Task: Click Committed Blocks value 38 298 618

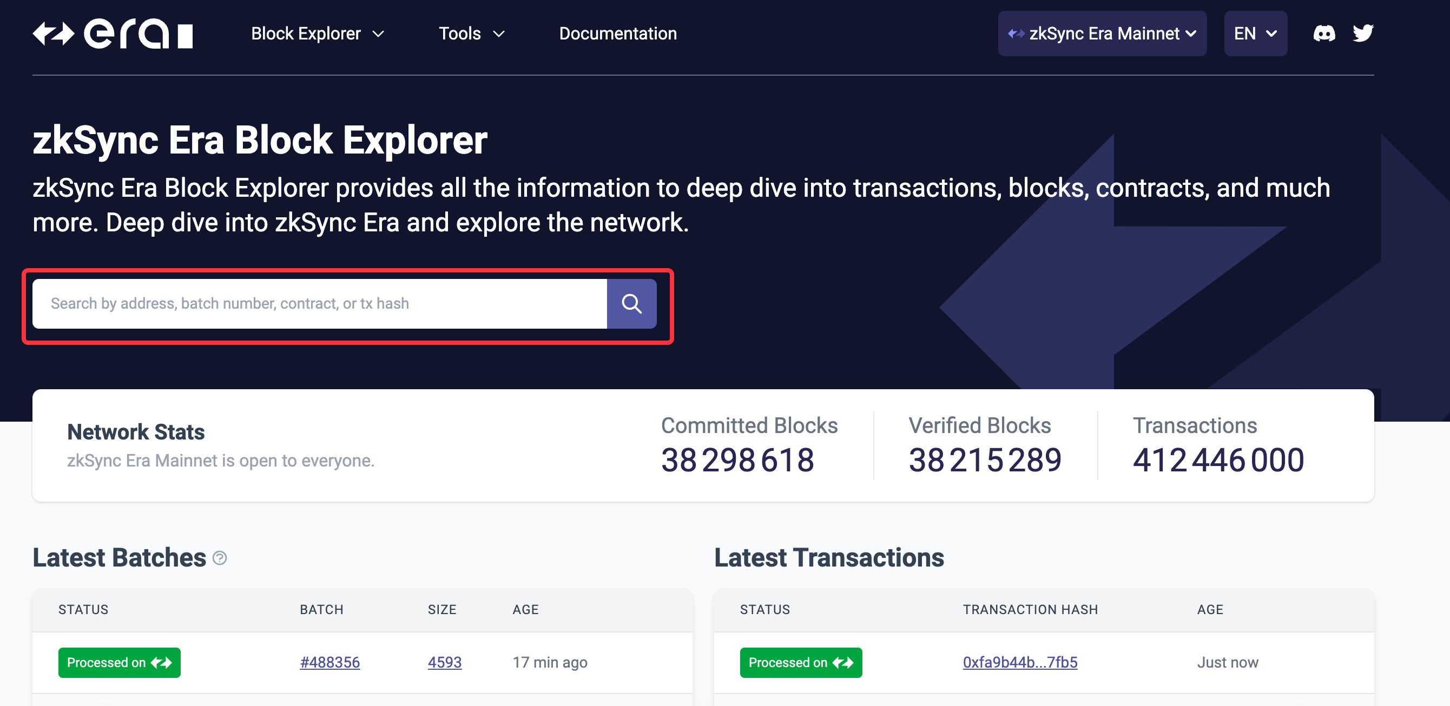Action: [x=737, y=460]
